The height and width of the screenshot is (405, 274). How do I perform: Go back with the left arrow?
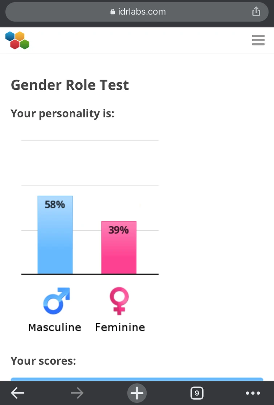[x=17, y=393]
